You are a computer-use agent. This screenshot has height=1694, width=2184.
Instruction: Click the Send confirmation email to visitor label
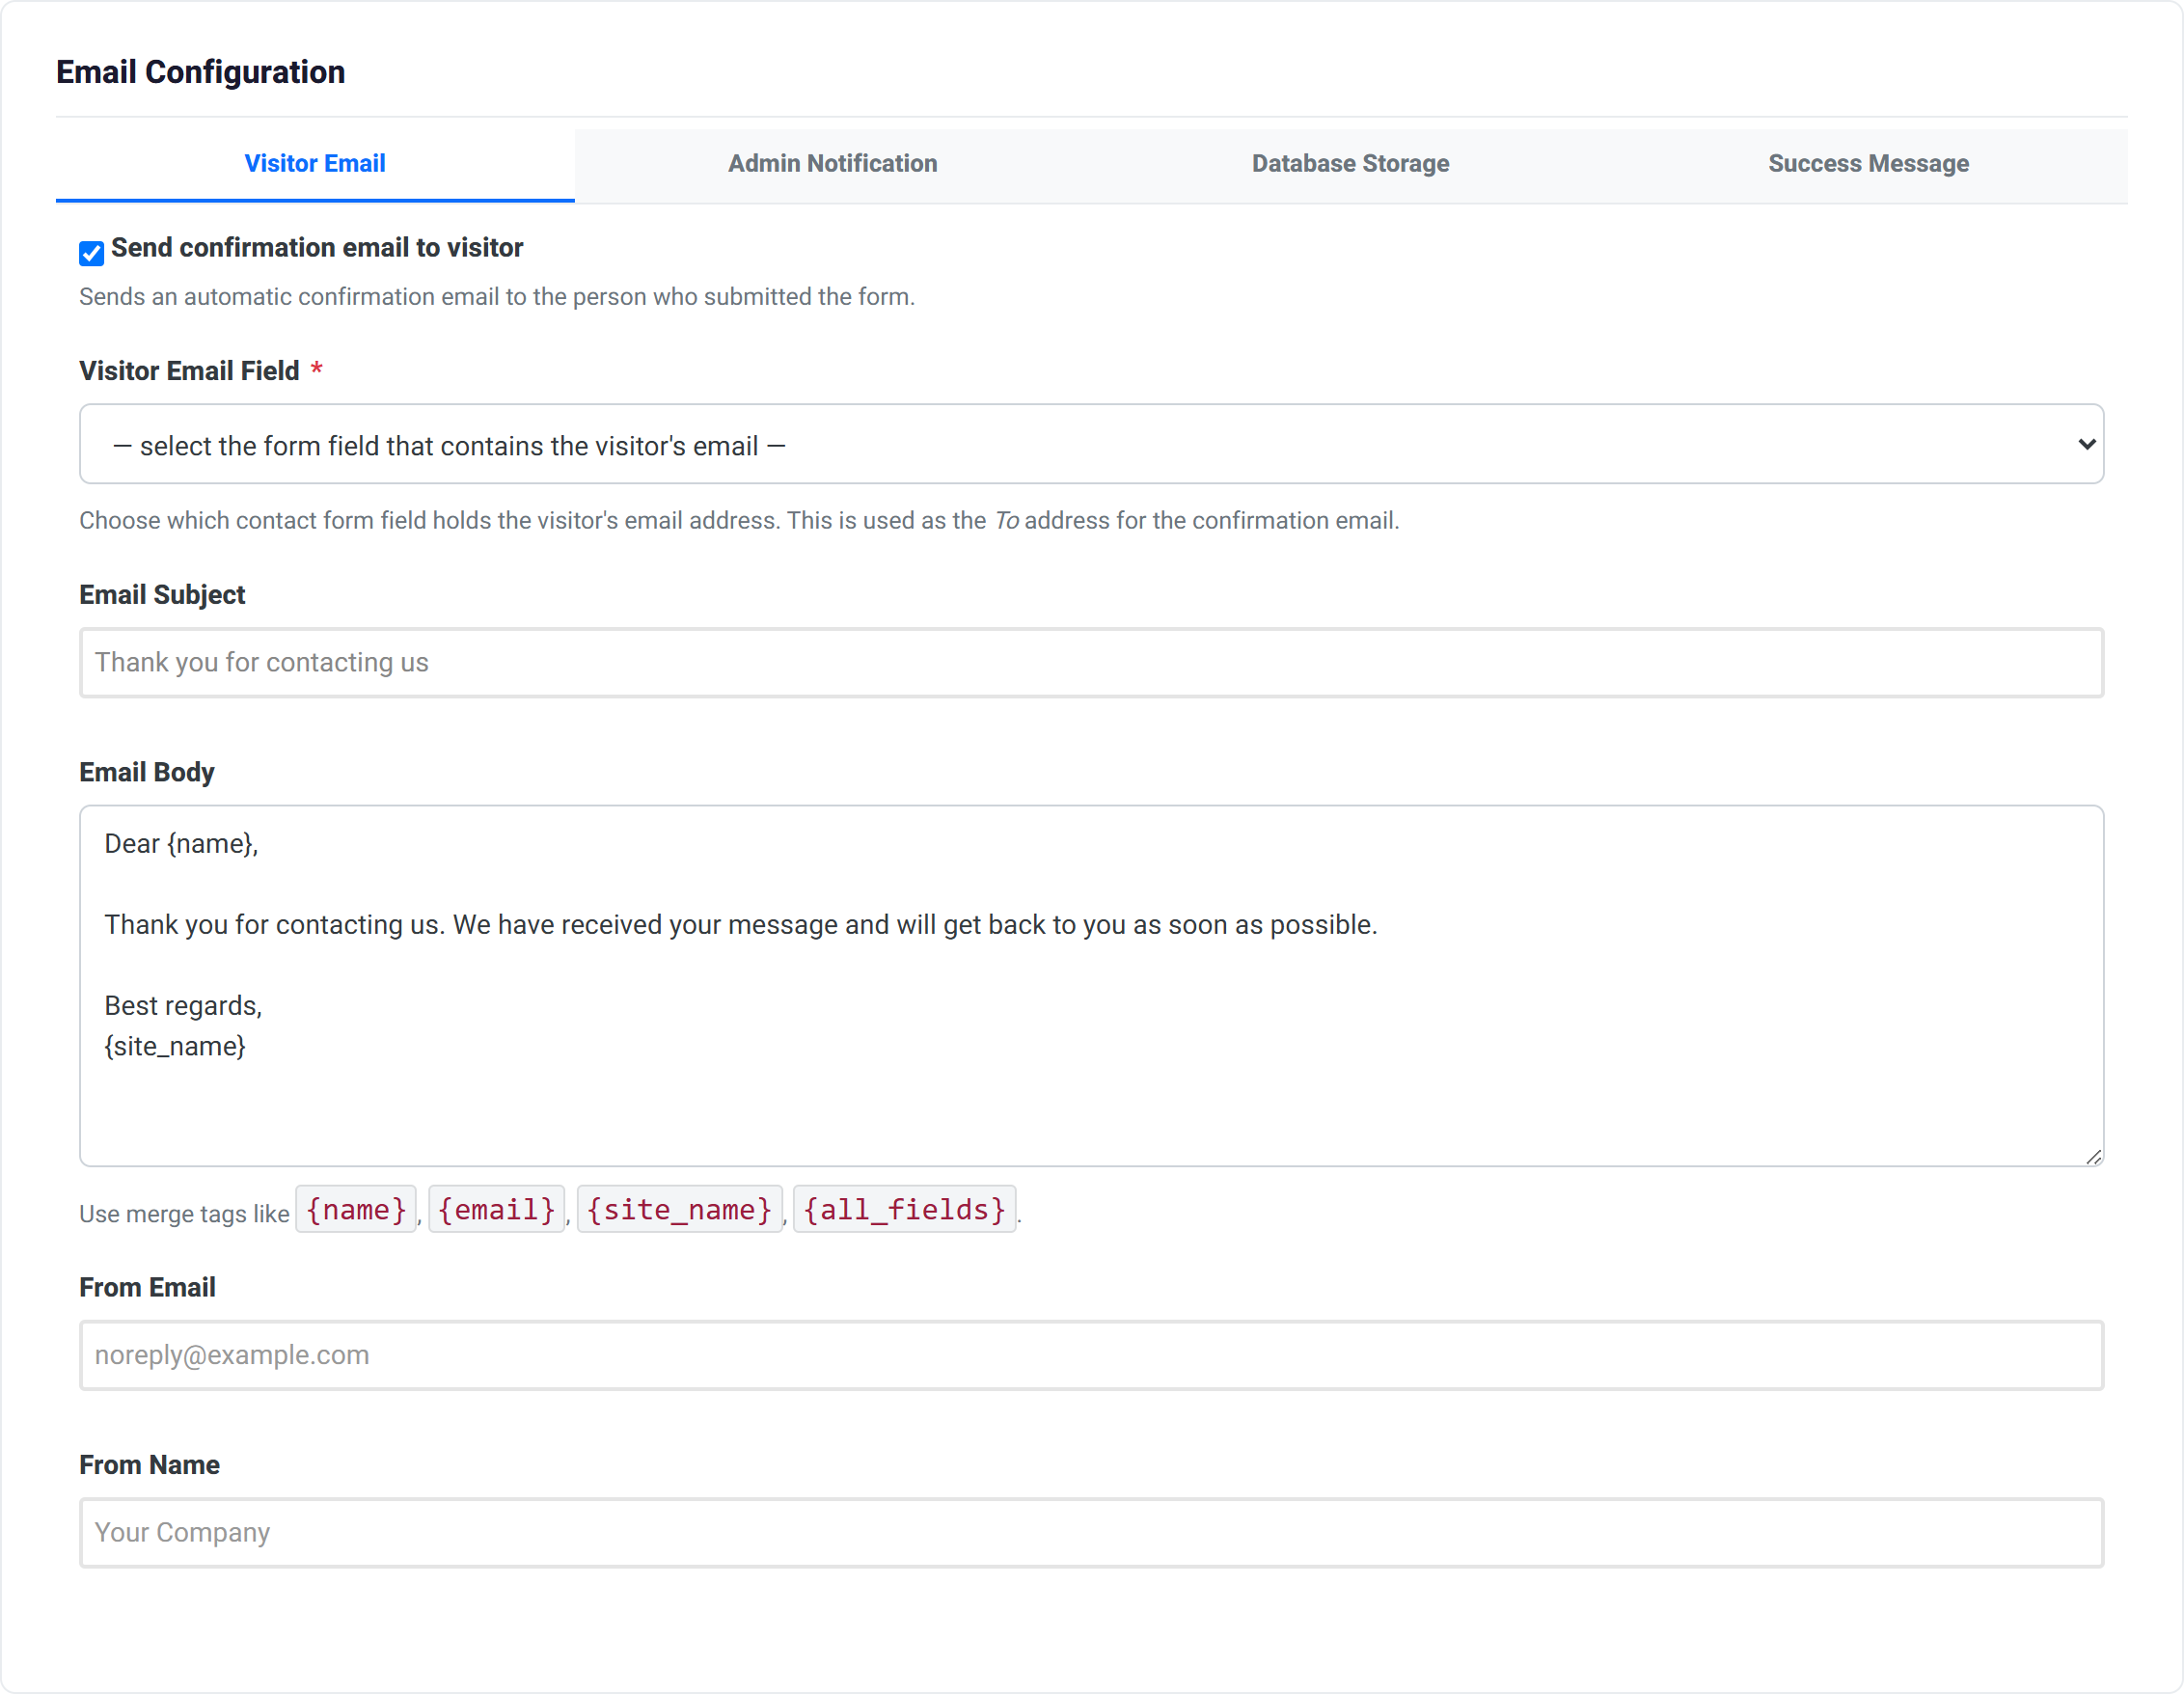[x=317, y=248]
